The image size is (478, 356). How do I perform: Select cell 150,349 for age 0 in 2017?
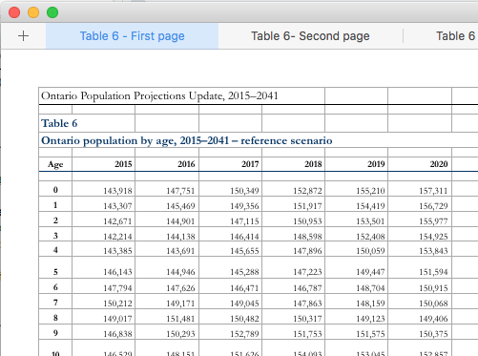(x=230, y=189)
